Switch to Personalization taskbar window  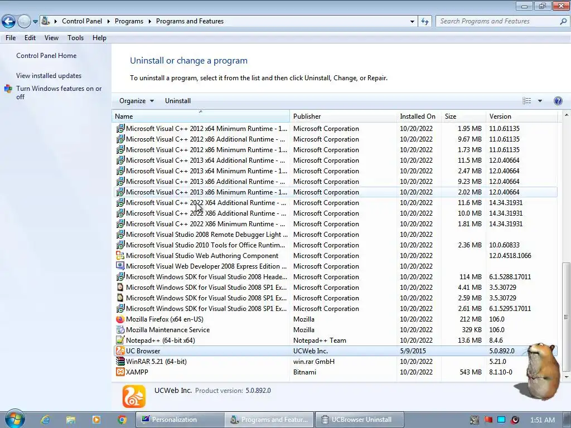point(180,420)
